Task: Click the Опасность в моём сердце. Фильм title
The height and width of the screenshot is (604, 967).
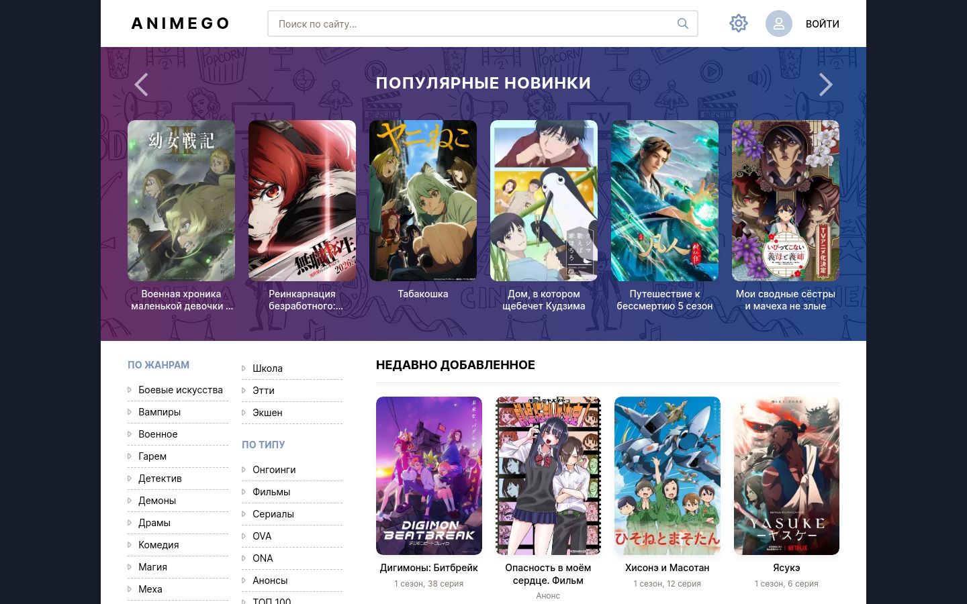Action: click(x=548, y=574)
